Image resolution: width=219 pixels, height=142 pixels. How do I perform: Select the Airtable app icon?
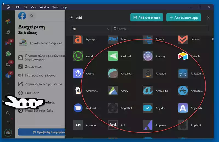pos(183,56)
